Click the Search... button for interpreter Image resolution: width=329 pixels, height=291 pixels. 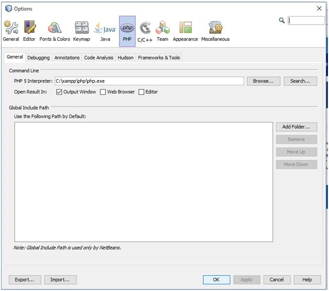(300, 81)
